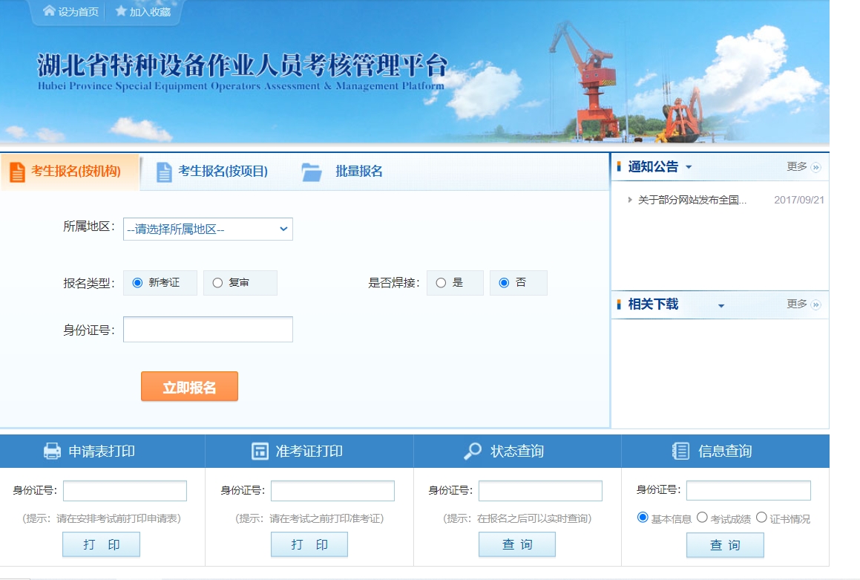Click the 加入收藏 link
Viewport: 860px width, 580px height.
pyautogui.click(x=151, y=12)
